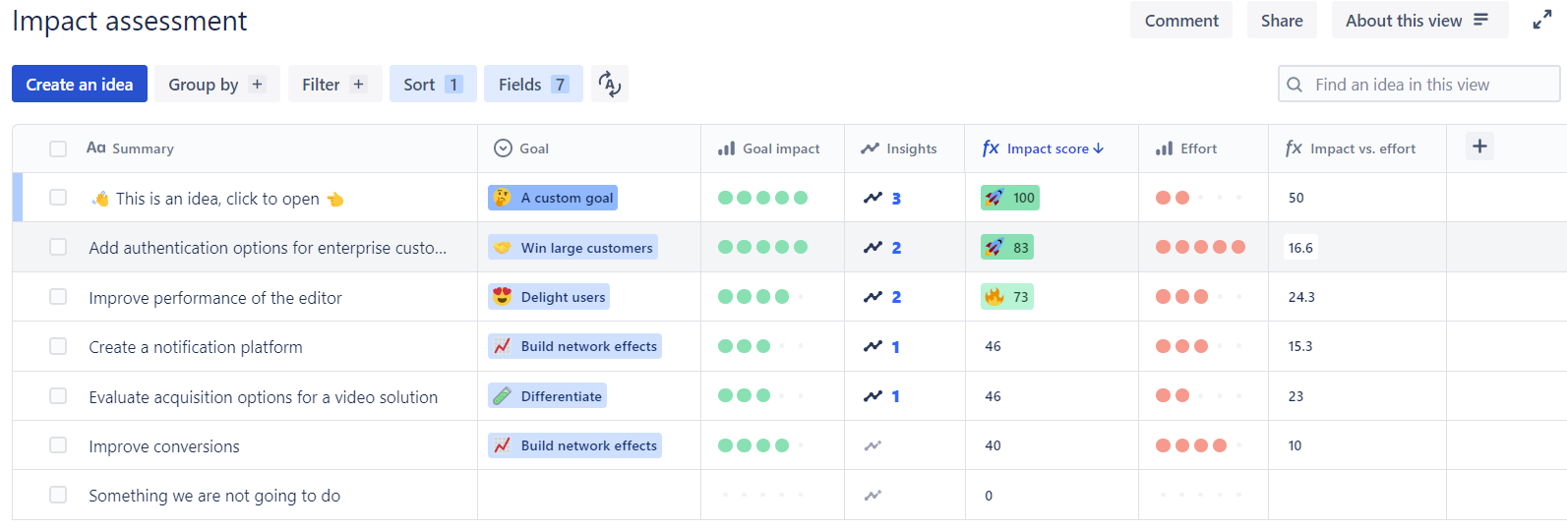This screenshot has height=531, width=1567.
Task: Set effort rating for authentication options row
Action: [x=1200, y=247]
